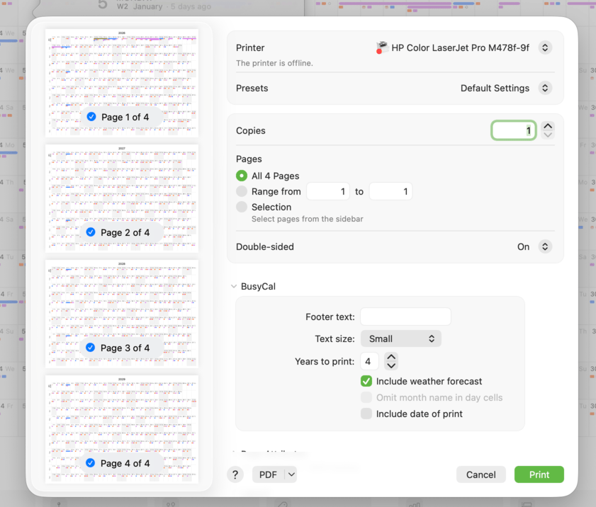Screen dimensions: 596x507
Task: Choose the Selection pages option
Action: click(242, 207)
